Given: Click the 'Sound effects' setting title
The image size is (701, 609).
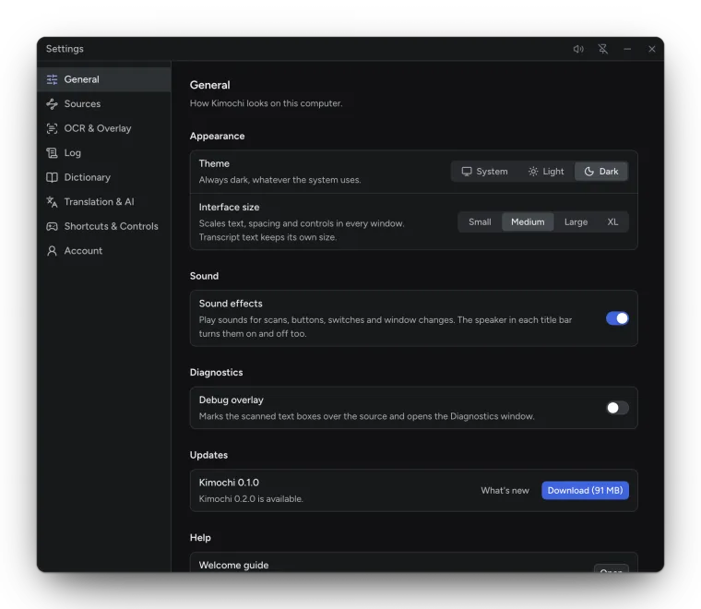Looking at the screenshot, I should coord(231,304).
